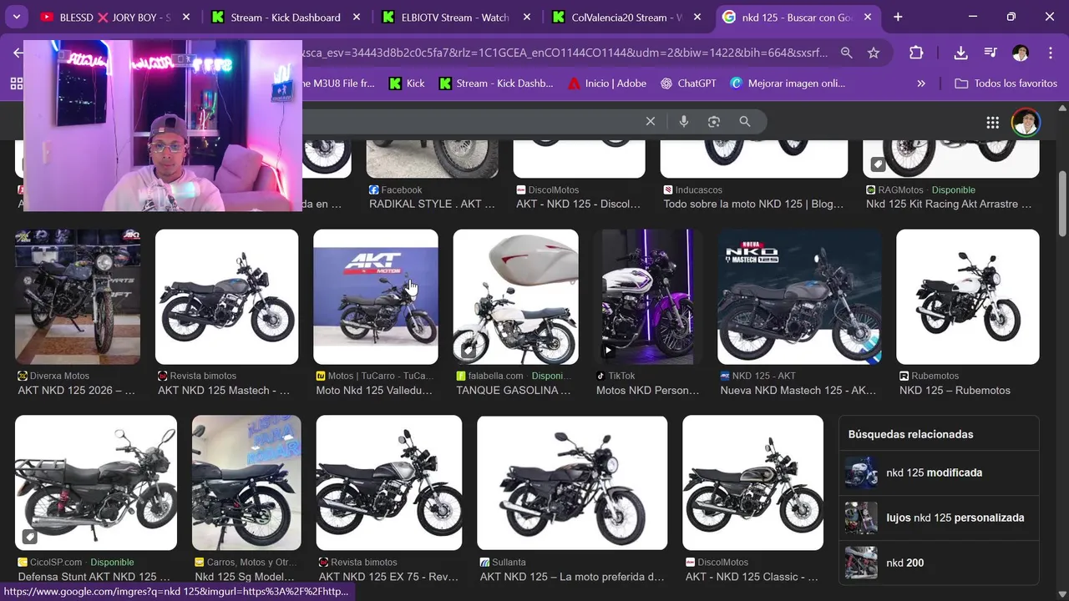The height and width of the screenshot is (601, 1069).
Task: Click the page vertical scrollbar
Action: coord(1062,205)
